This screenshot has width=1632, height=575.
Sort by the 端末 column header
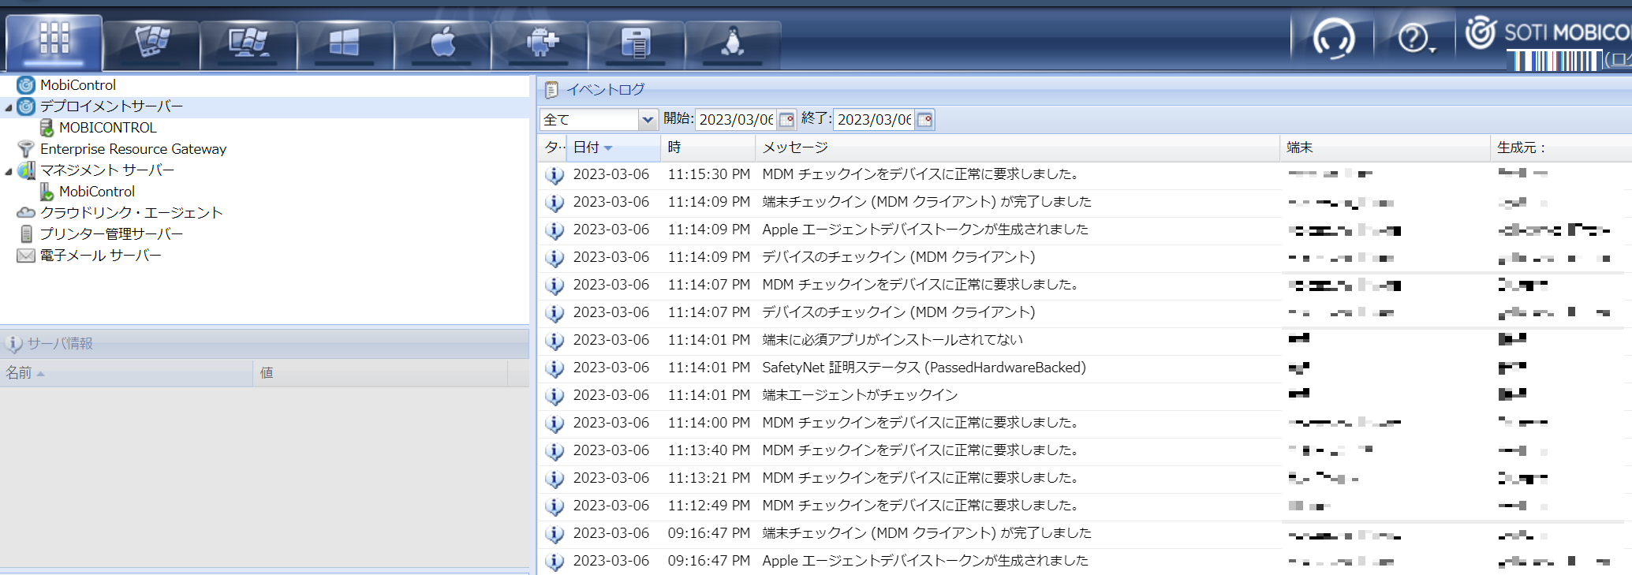(x=1384, y=147)
